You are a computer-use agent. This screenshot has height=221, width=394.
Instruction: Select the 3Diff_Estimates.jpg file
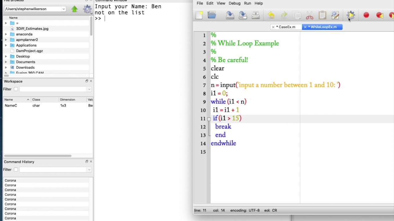coord(32,29)
